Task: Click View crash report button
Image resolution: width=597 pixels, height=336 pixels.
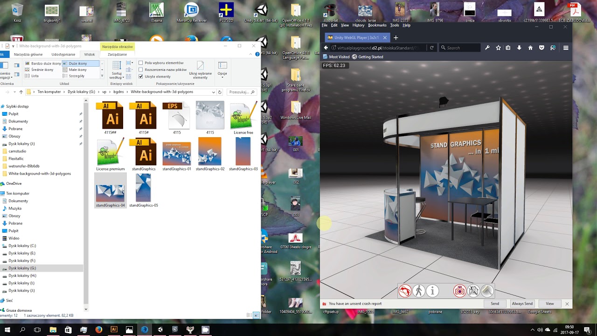Action: click(x=550, y=303)
